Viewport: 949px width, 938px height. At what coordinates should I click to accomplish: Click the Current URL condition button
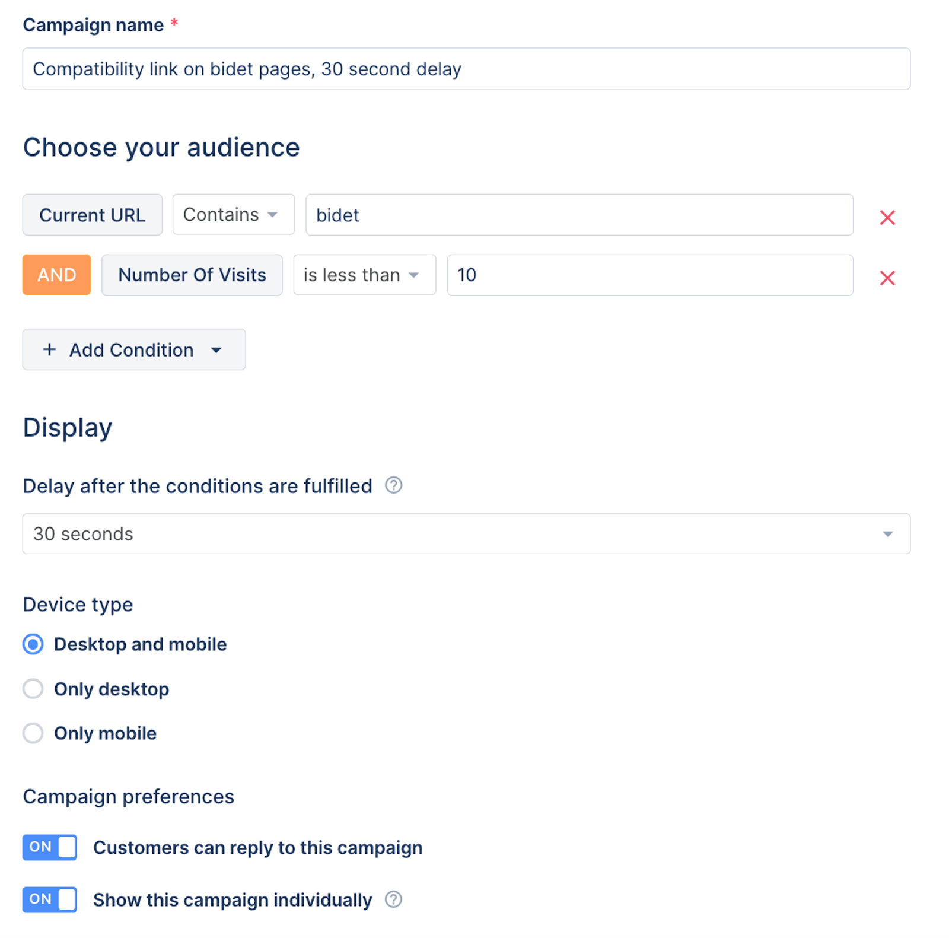(93, 215)
